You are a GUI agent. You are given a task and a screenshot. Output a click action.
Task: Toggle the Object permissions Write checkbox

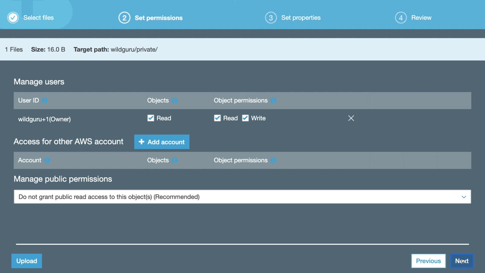pos(246,118)
